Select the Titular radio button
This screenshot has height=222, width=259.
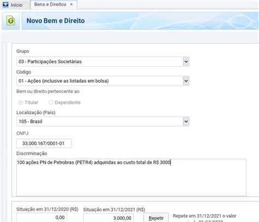pyautogui.click(x=21, y=103)
